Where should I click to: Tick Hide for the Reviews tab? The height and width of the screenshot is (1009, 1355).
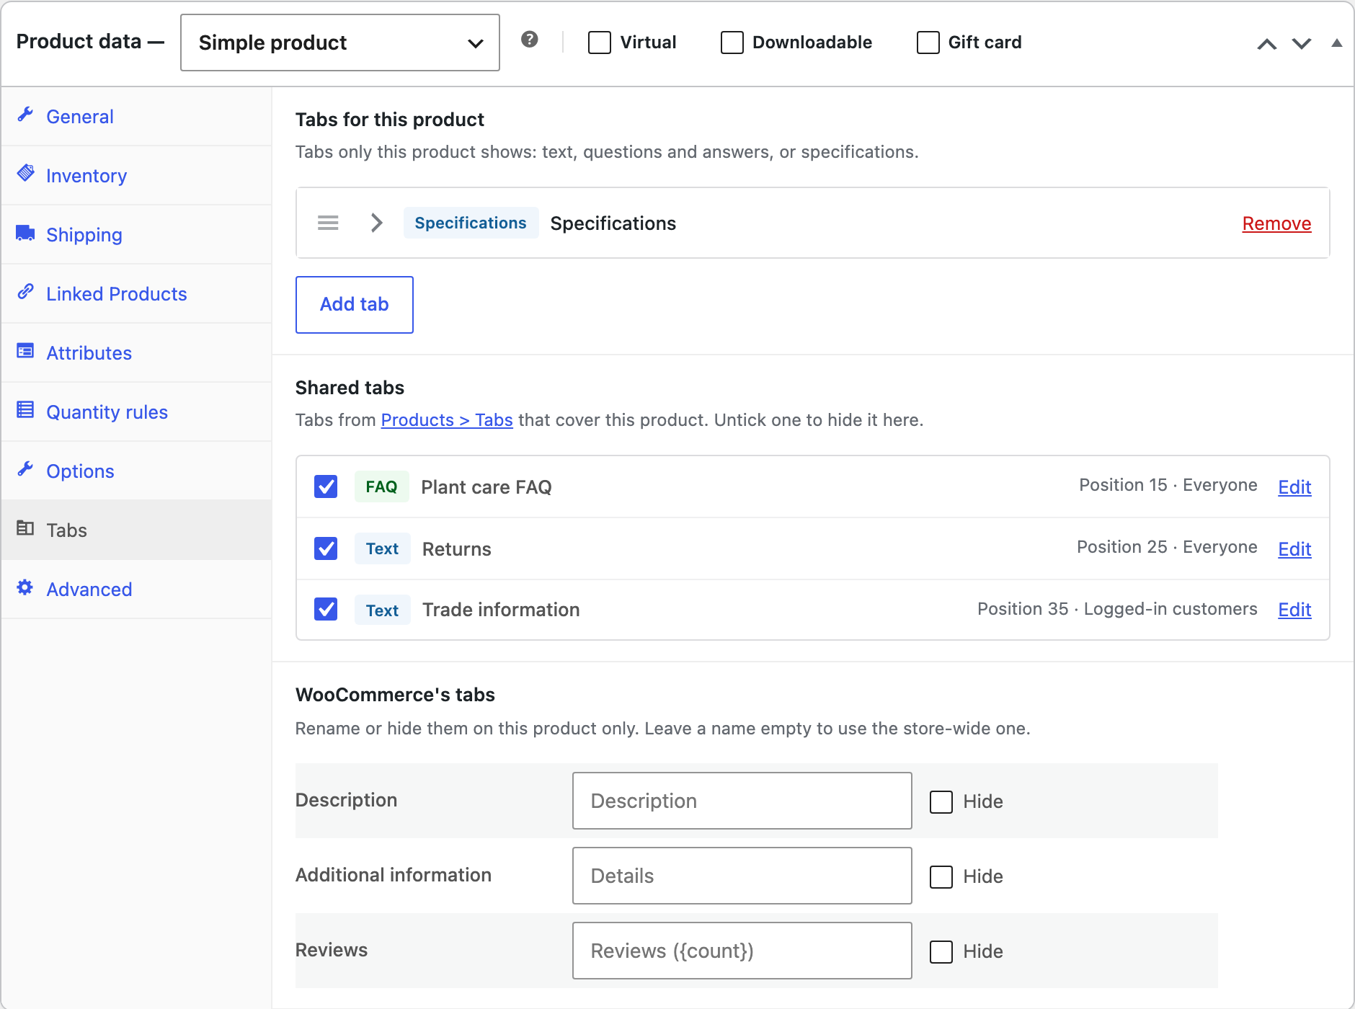(941, 952)
